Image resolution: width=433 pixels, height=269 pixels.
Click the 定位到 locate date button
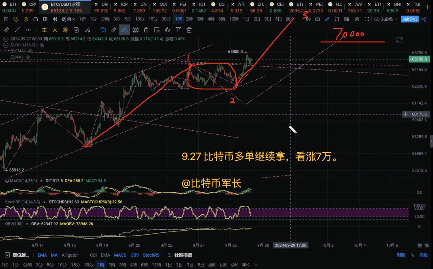(x=17, y=255)
